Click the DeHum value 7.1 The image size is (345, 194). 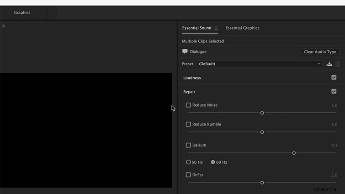tap(334, 146)
